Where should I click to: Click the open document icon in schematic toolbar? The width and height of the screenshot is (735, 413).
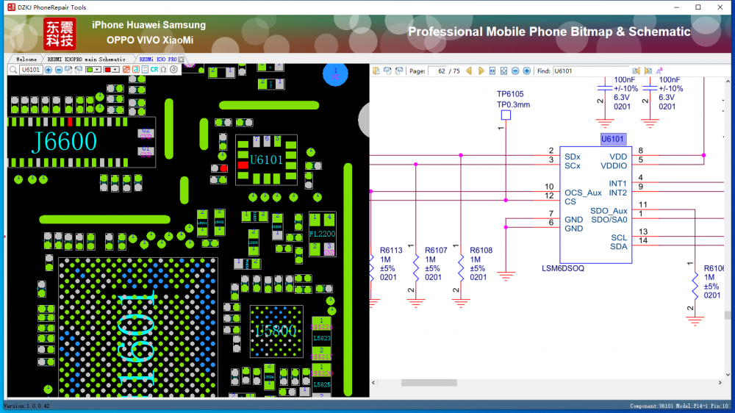click(x=376, y=71)
